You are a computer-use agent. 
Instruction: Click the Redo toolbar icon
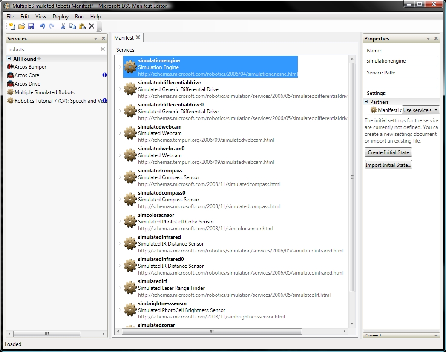52,26
